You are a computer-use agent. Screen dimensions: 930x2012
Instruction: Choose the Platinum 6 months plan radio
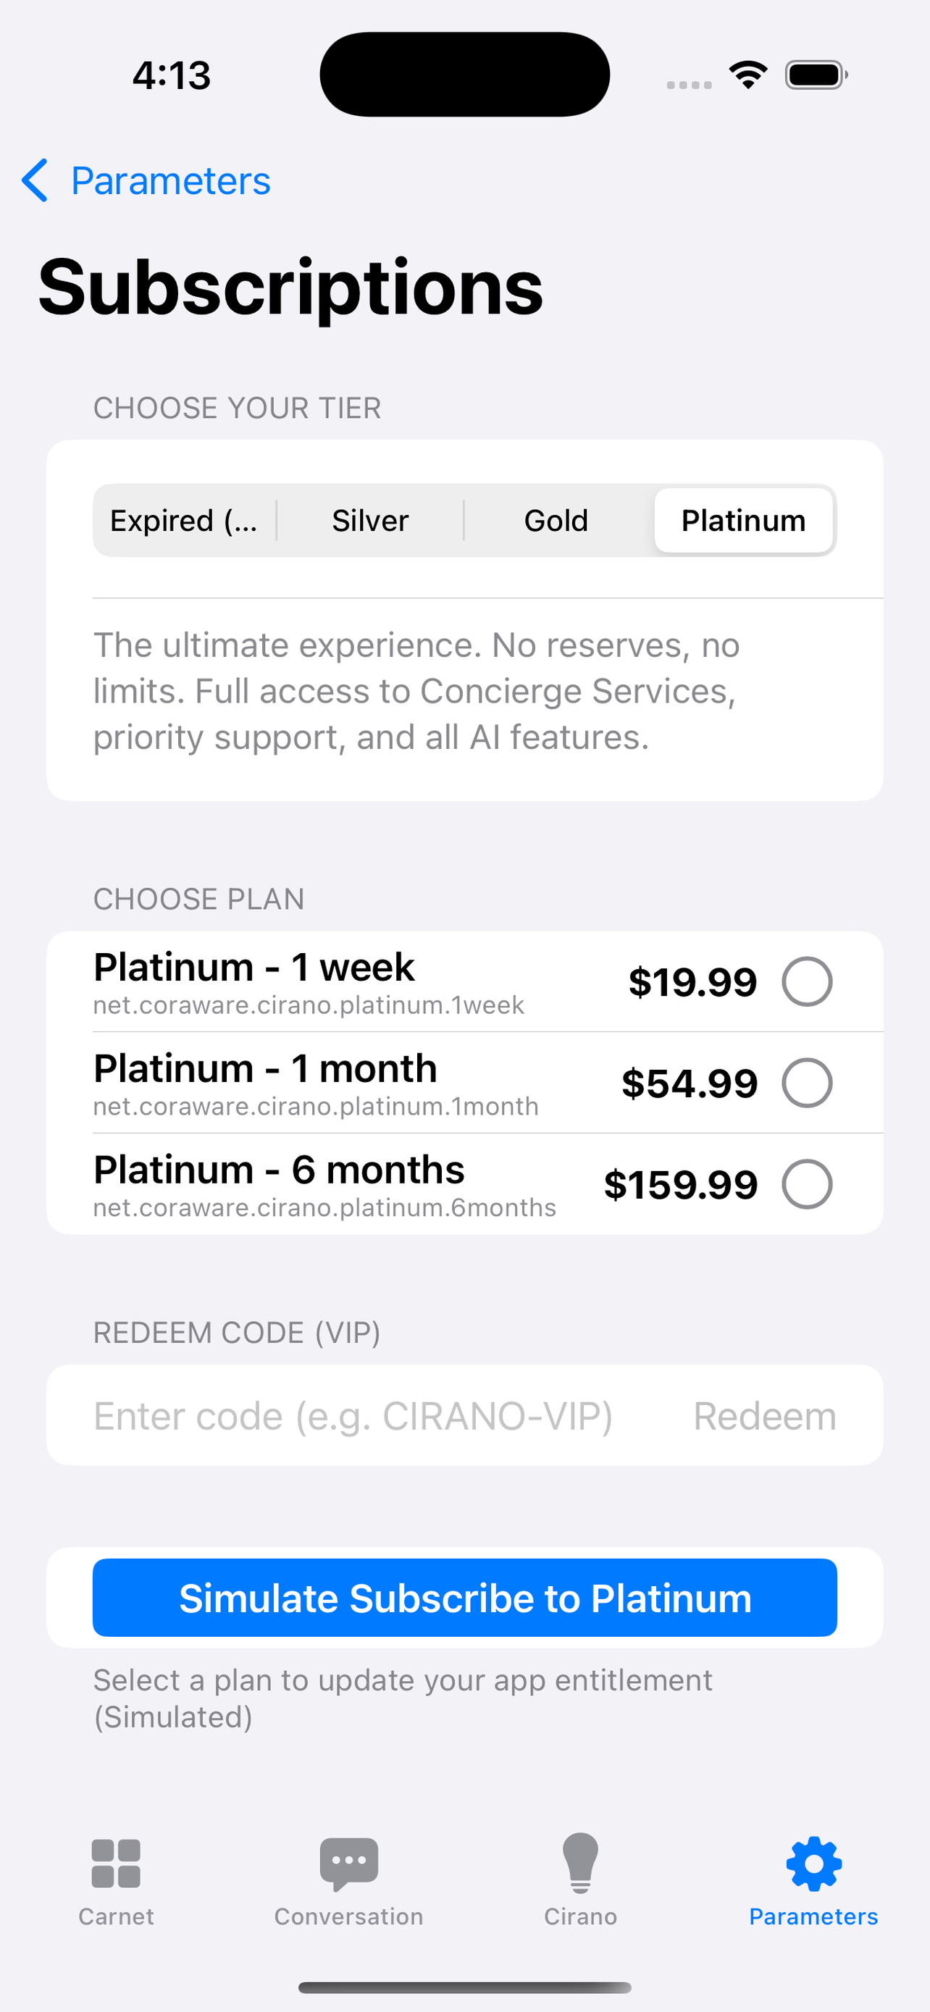coord(807,1183)
